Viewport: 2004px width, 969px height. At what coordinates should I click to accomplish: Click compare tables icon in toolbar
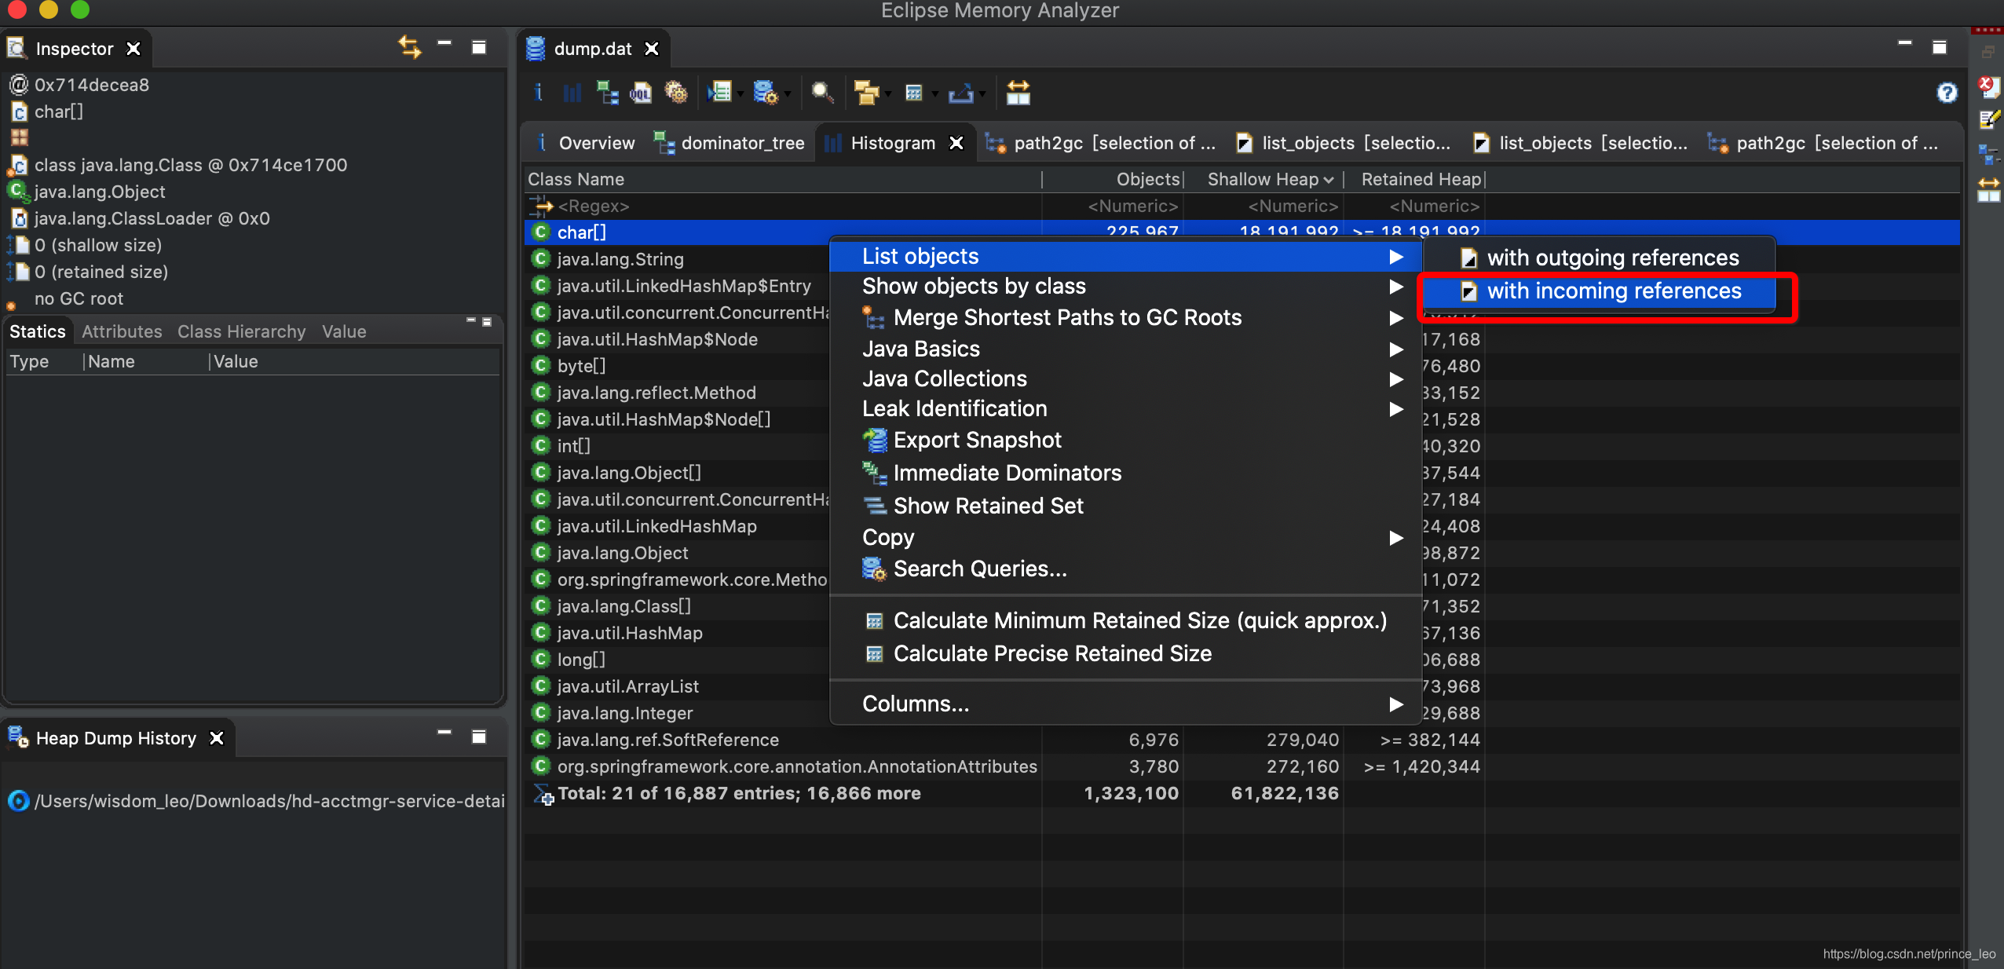1018,93
